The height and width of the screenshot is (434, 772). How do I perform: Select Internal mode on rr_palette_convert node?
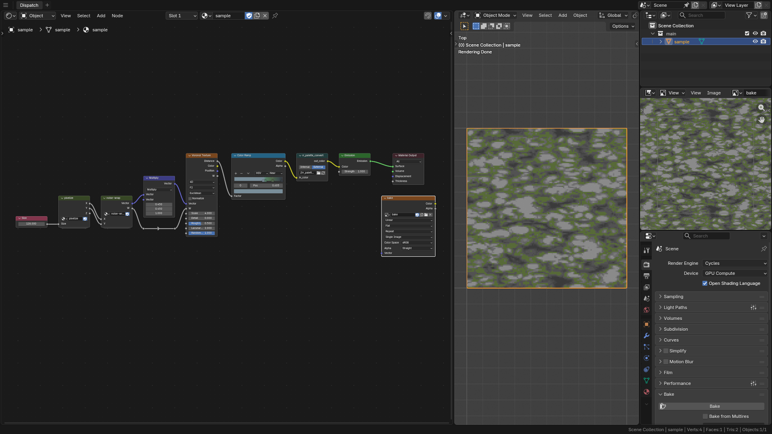point(305,167)
